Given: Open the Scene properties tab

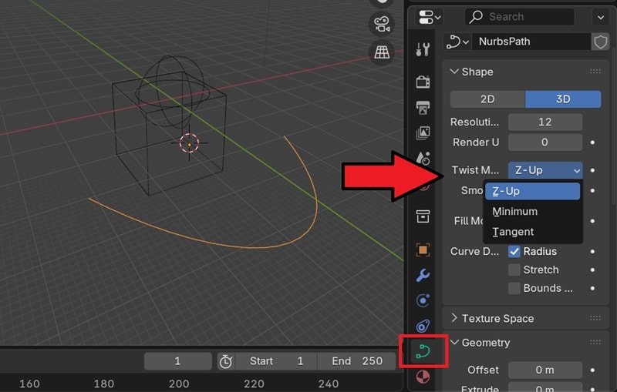Looking at the screenshot, I should tap(423, 158).
